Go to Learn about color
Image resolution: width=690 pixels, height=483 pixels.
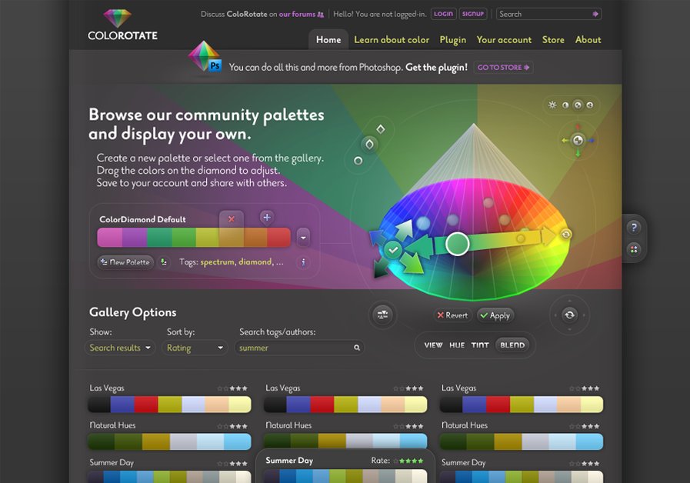[x=392, y=39]
